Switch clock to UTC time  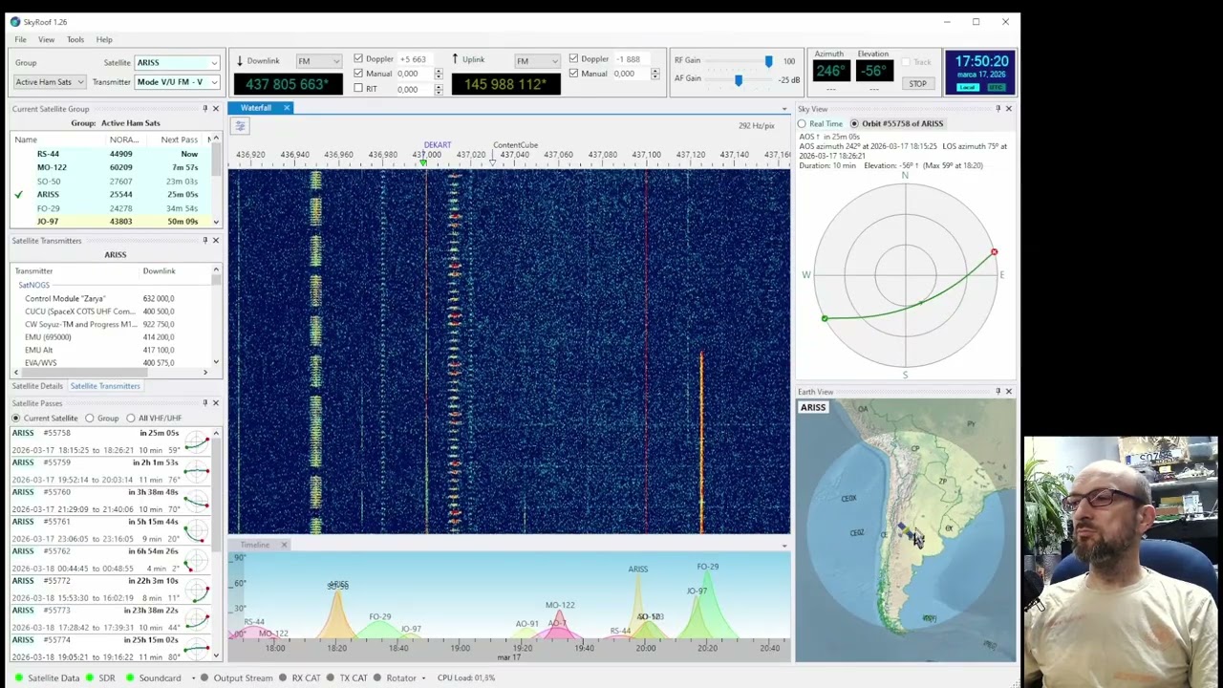[x=997, y=88]
